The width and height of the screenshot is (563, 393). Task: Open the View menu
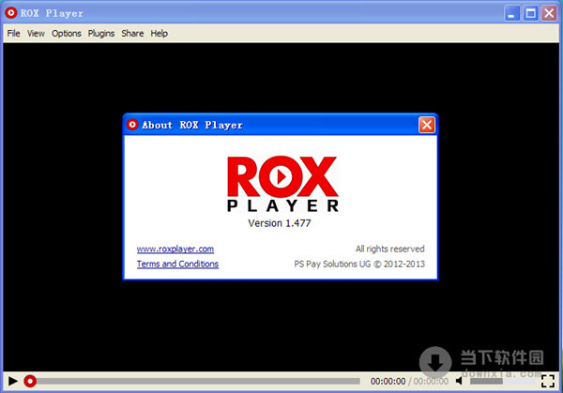point(36,34)
